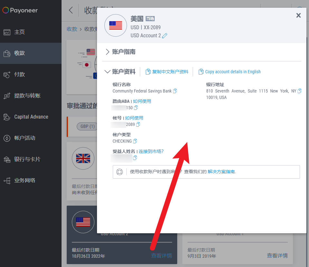Click the lifebuoy help icon
The height and width of the screenshot is (267, 309).
click(x=120, y=172)
